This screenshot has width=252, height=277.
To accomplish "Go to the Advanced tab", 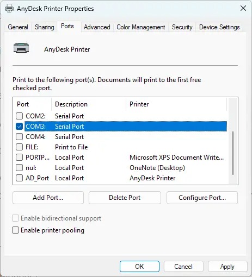I will pyautogui.click(x=97, y=27).
